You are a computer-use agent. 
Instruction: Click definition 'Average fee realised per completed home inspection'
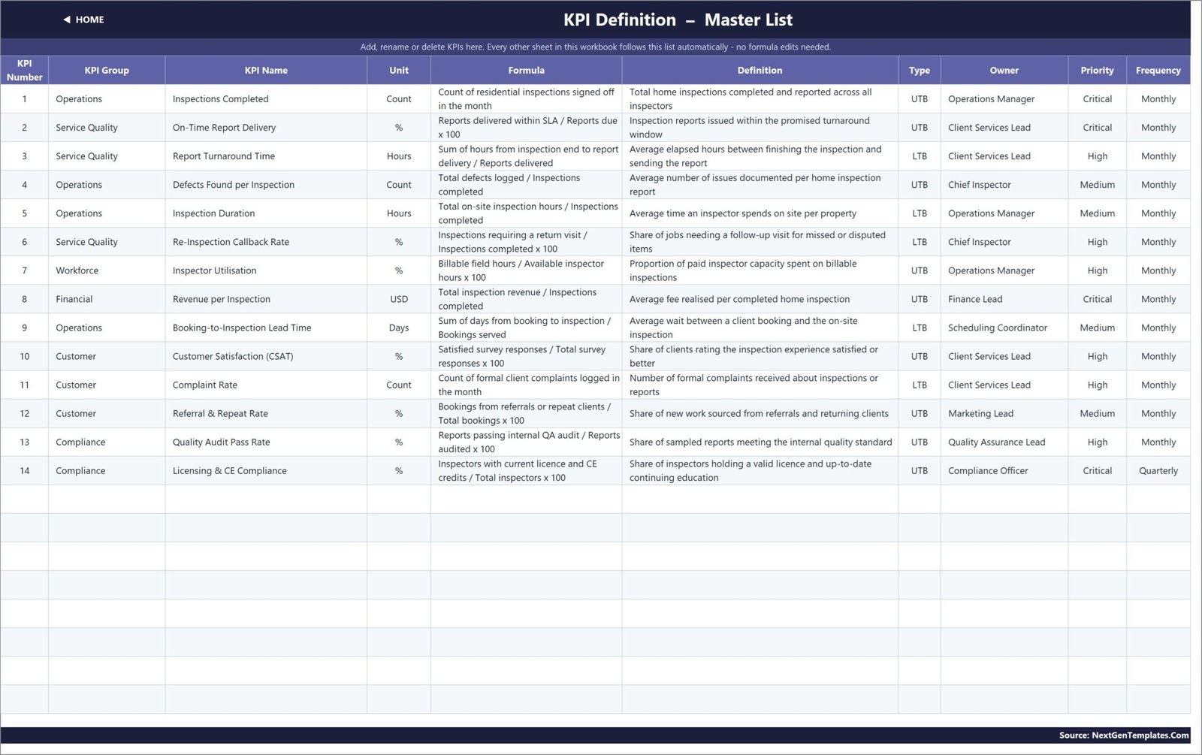point(760,299)
